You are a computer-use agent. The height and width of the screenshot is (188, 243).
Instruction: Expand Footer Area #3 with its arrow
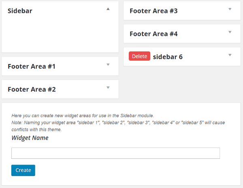tap(230, 9)
